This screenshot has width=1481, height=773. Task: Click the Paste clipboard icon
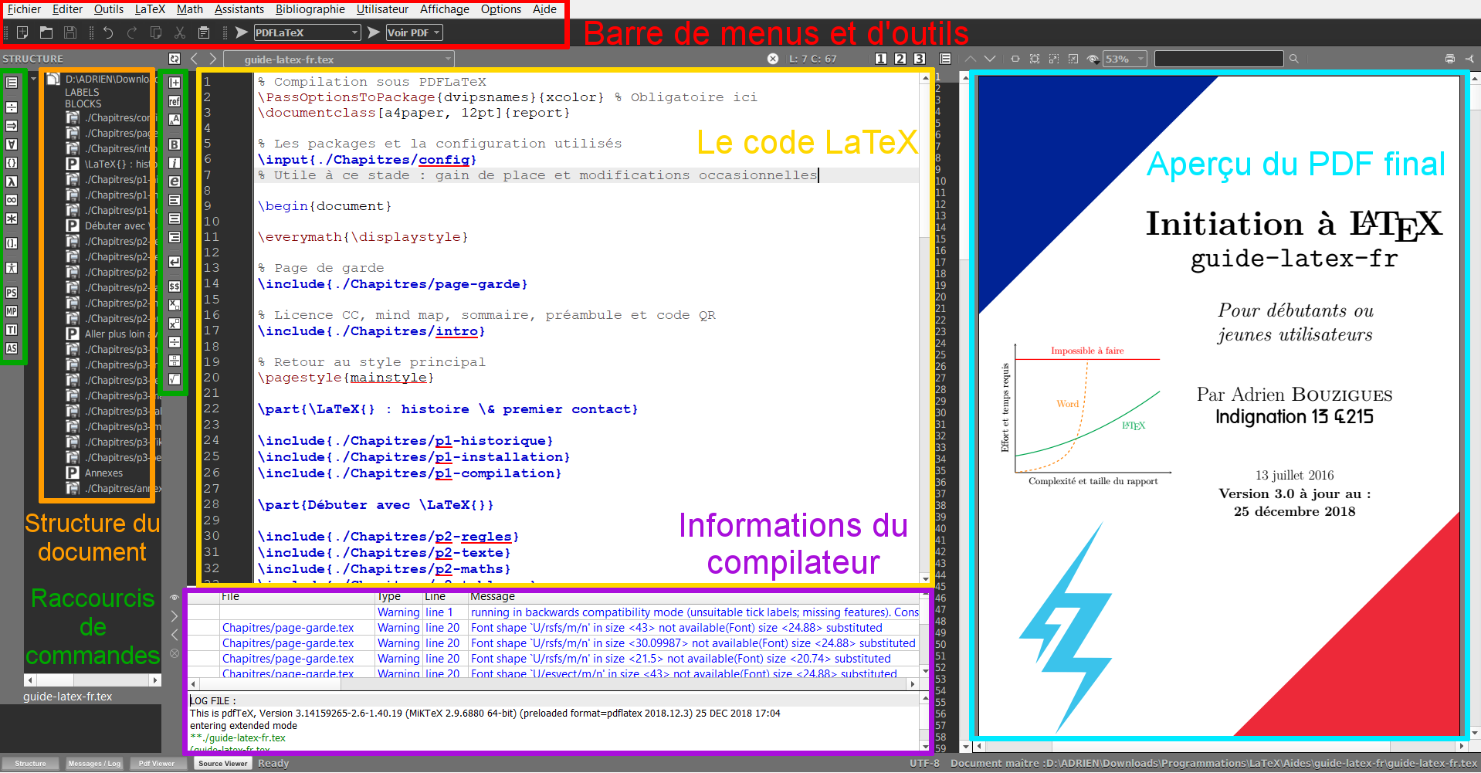(x=204, y=32)
